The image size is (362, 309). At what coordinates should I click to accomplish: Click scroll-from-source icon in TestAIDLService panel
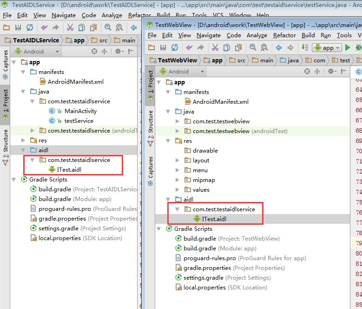[x=94, y=51]
